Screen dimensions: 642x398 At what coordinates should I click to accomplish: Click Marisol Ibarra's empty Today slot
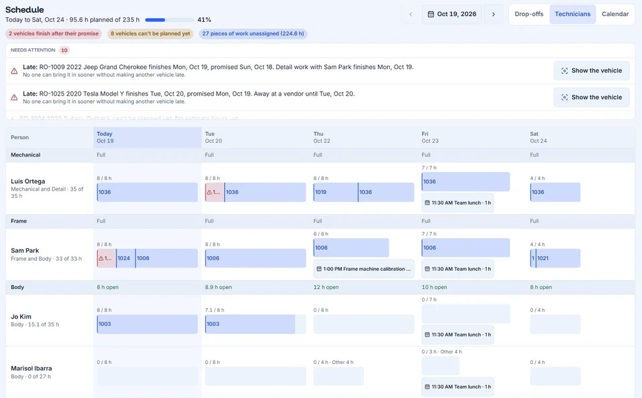(147, 376)
